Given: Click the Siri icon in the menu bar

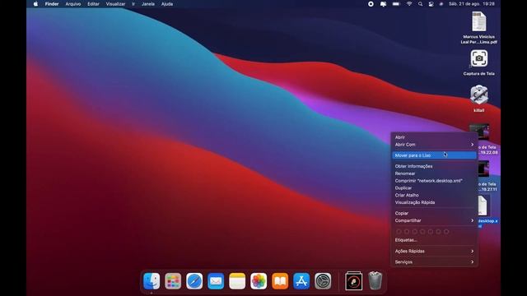Looking at the screenshot, I should pos(441,4).
